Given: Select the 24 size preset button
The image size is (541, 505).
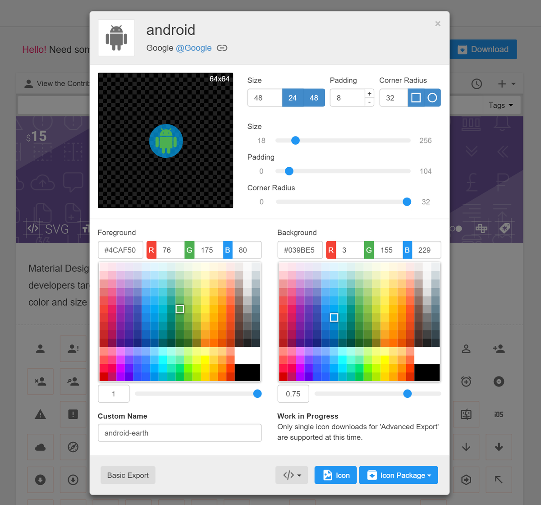Looking at the screenshot, I should 293,98.
